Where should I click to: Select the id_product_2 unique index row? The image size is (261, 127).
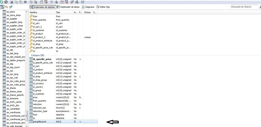click(63, 37)
